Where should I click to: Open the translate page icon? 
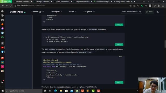pyautogui.click(x=130, y=6)
